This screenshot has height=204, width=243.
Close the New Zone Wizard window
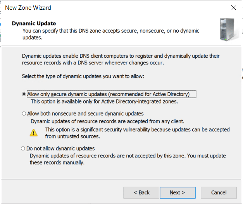pyautogui.click(x=233, y=8)
